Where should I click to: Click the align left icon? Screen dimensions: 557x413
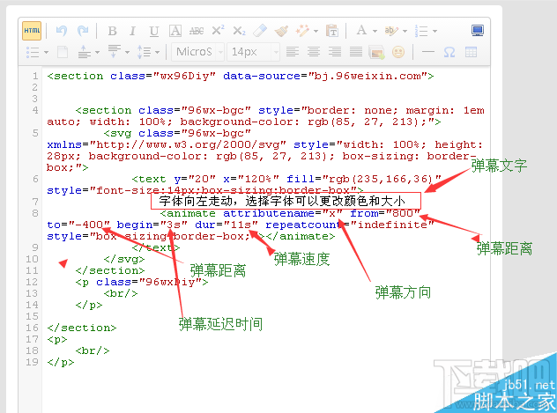click(x=293, y=52)
